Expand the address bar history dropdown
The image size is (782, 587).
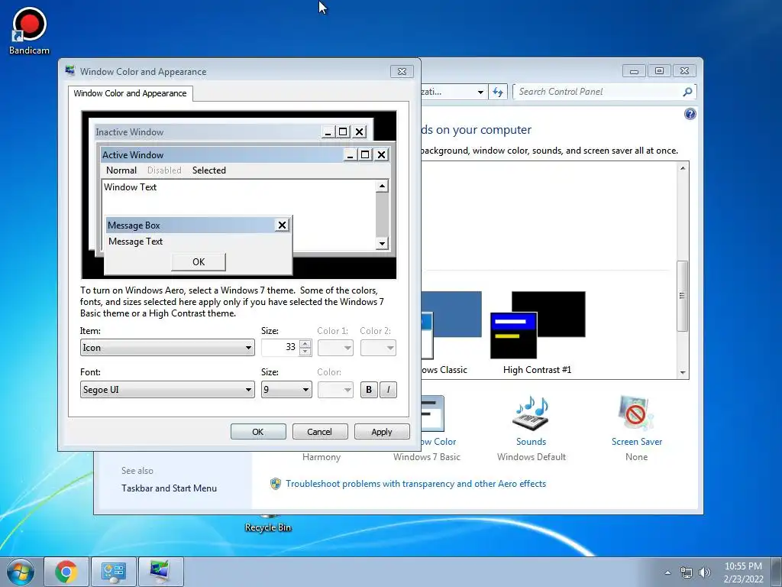point(480,92)
